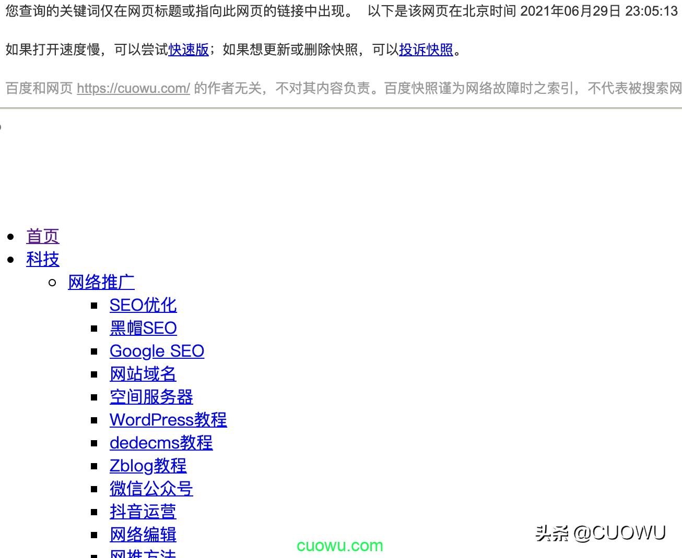Select the cuowu.com watermark text
This screenshot has width=682, height=558.
(x=339, y=546)
